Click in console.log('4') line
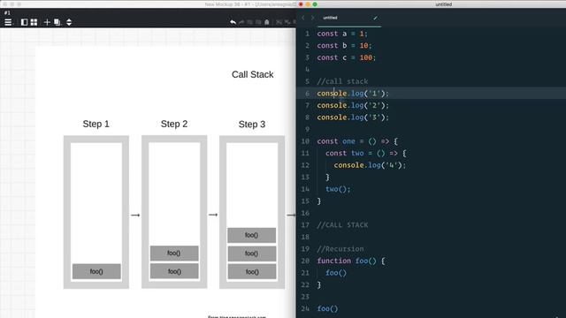Image resolution: width=566 pixels, height=318 pixels. pos(370,165)
